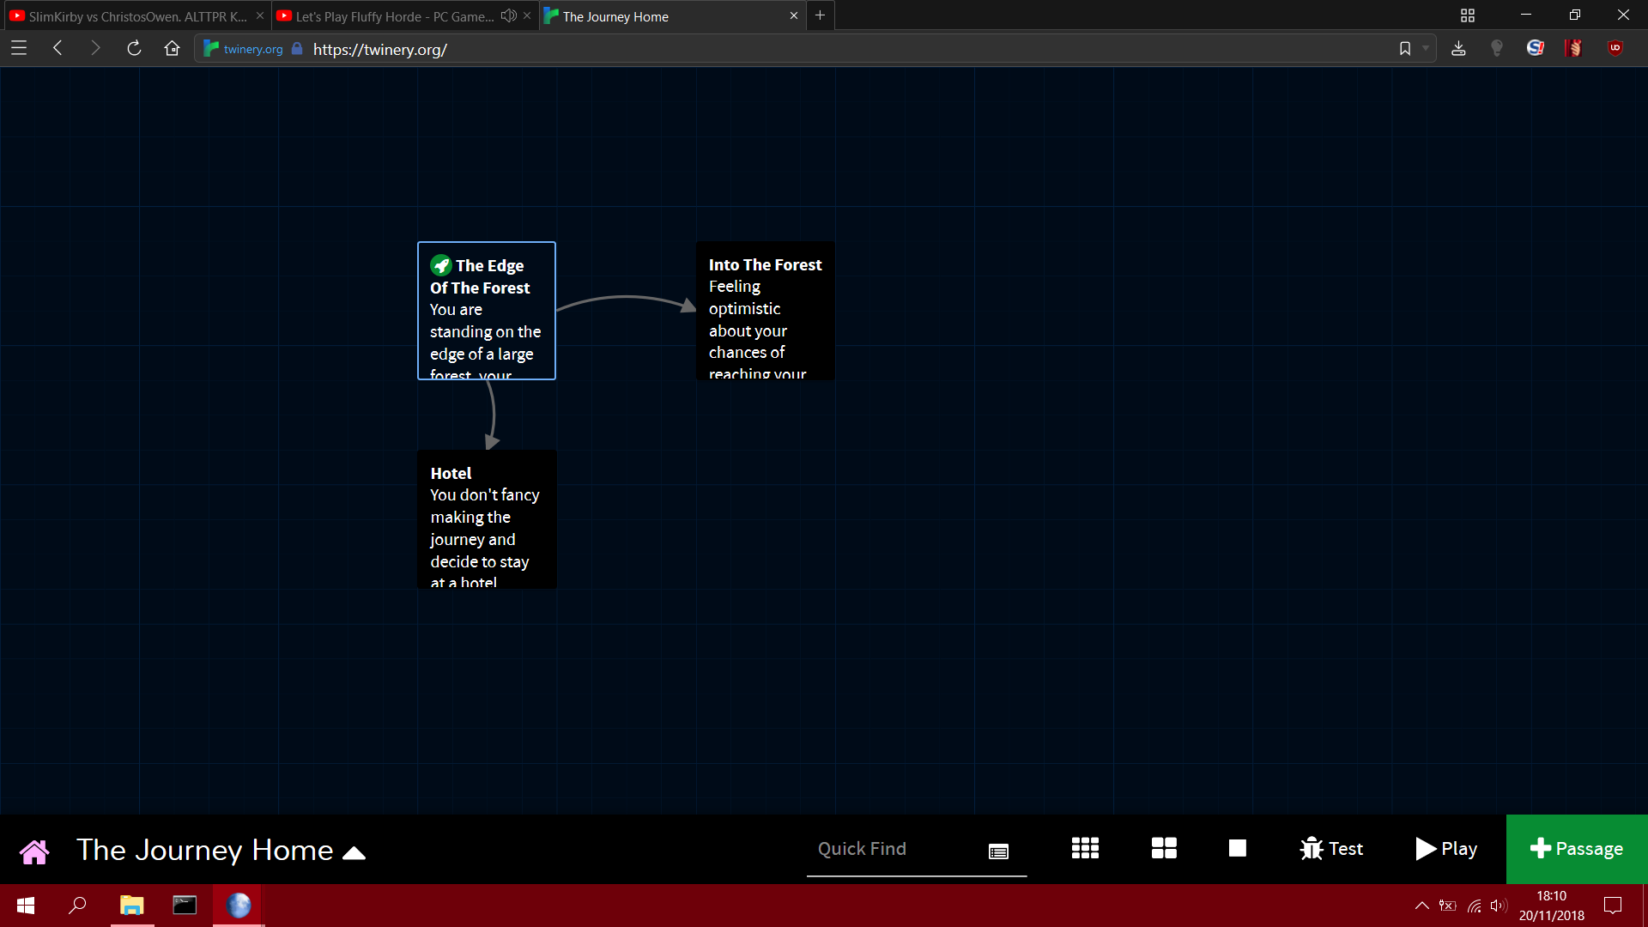Viewport: 1648px width, 927px height.
Task: Bookmark this page
Action: coord(1405,49)
